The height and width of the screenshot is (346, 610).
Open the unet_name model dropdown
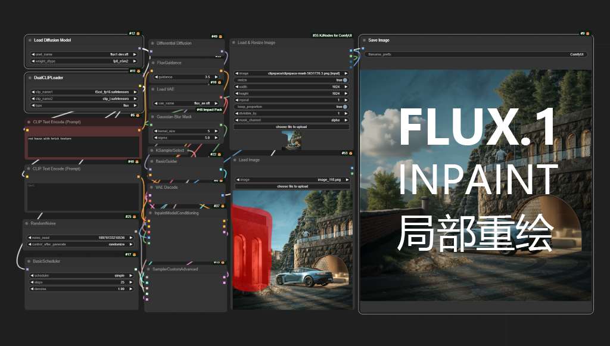coord(84,54)
